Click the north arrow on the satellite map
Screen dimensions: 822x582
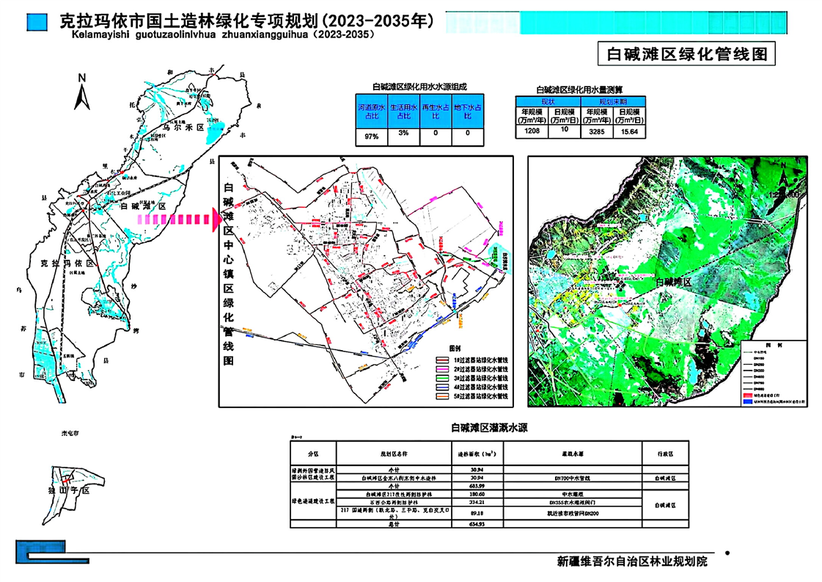(x=784, y=177)
